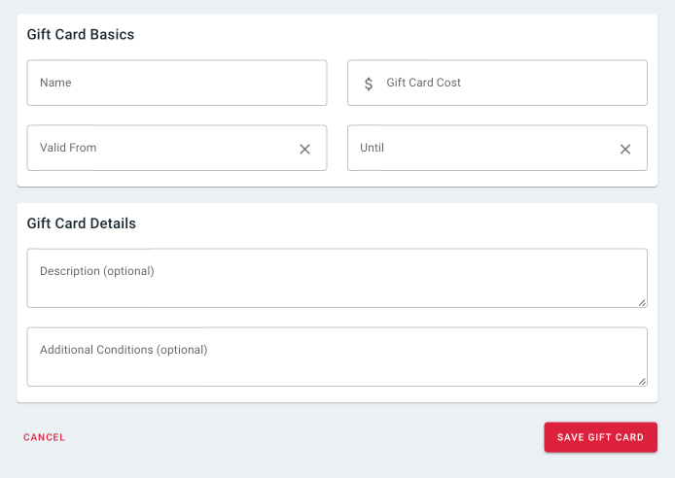Click the "Gift Card Cost" placeholder text

coord(424,83)
